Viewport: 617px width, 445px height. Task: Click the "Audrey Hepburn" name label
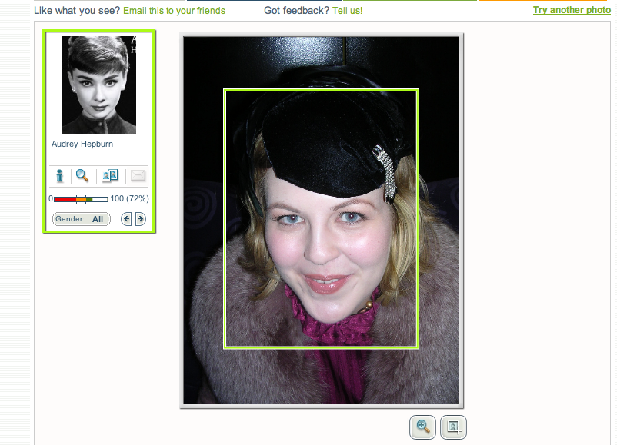(x=82, y=144)
